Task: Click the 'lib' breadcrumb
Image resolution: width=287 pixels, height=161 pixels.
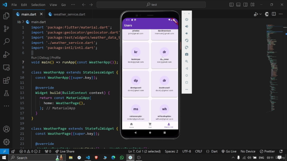Action: (x=19, y=22)
